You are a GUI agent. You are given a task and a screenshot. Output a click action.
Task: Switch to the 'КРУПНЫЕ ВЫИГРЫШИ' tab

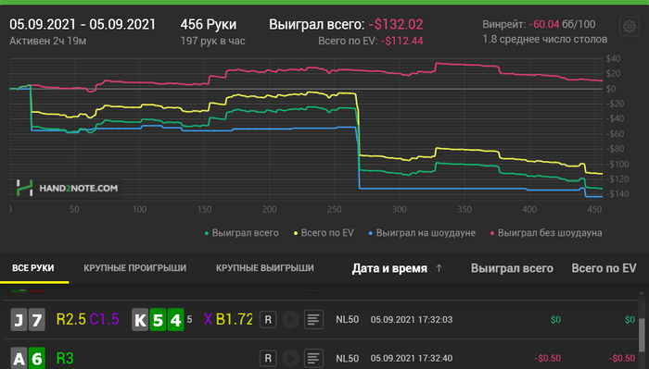[x=265, y=268]
